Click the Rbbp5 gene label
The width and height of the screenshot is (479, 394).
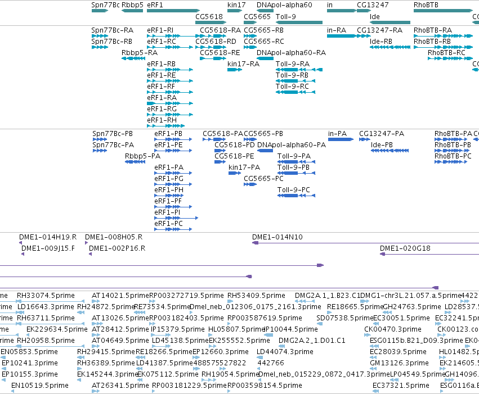click(x=132, y=5)
